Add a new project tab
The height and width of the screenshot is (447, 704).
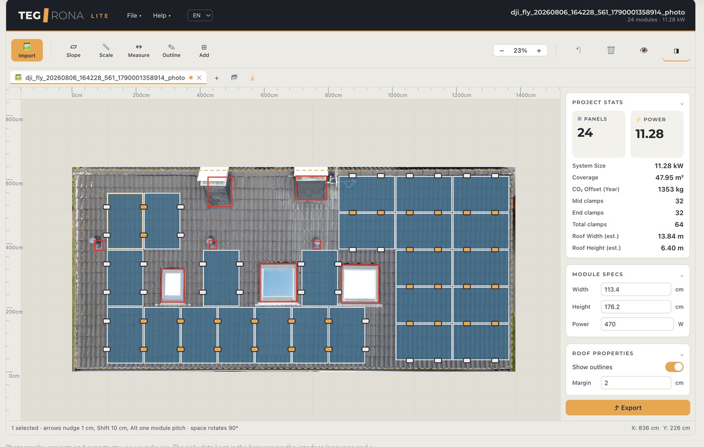click(x=217, y=78)
